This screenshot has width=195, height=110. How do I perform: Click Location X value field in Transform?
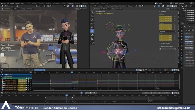pos(166,16)
